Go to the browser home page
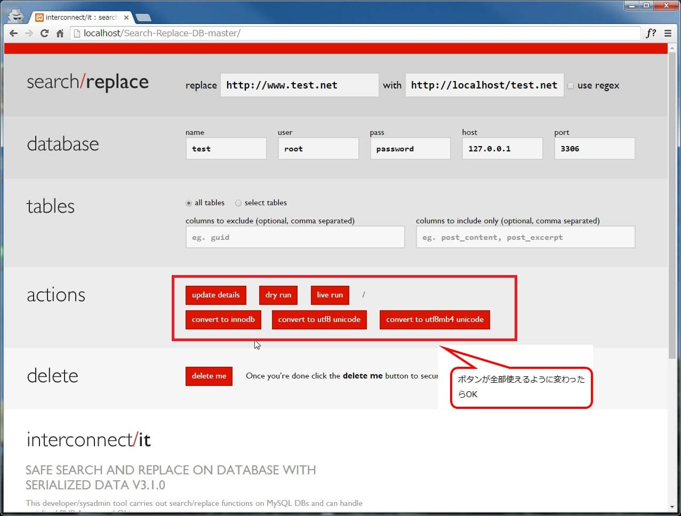Screen dimensions: 681x516 point(60,33)
